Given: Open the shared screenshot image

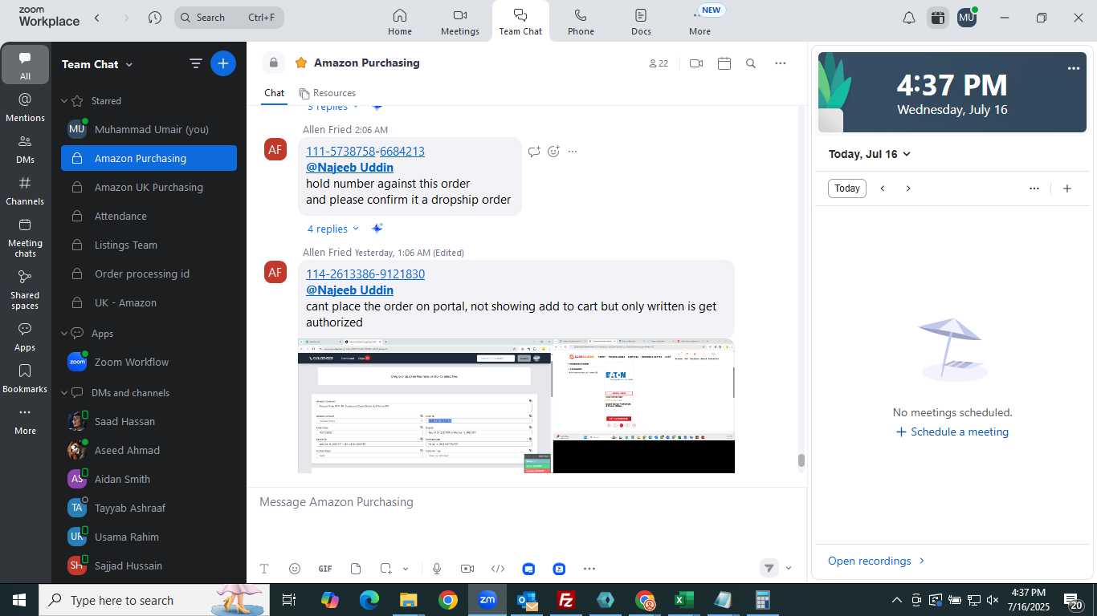Looking at the screenshot, I should tap(516, 406).
